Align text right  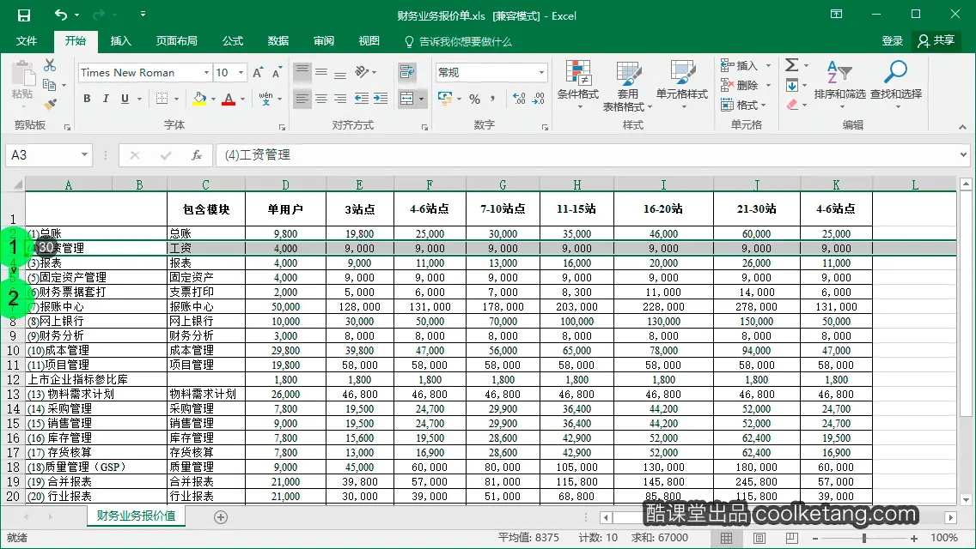pos(340,99)
